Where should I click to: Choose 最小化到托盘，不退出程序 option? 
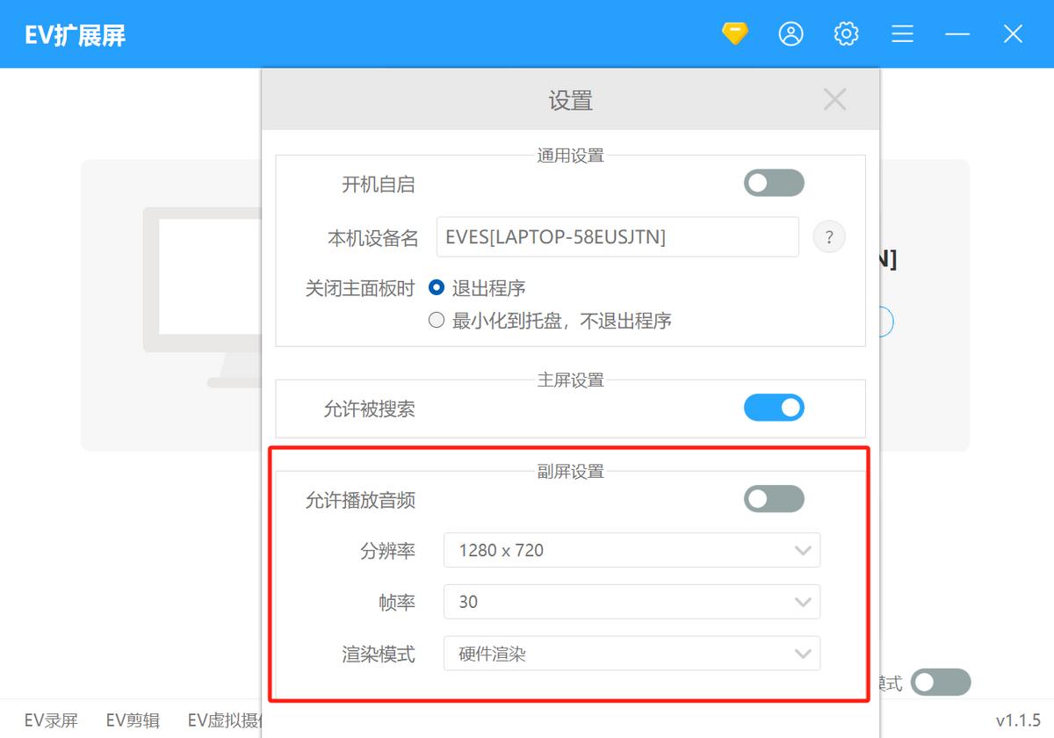tap(437, 321)
